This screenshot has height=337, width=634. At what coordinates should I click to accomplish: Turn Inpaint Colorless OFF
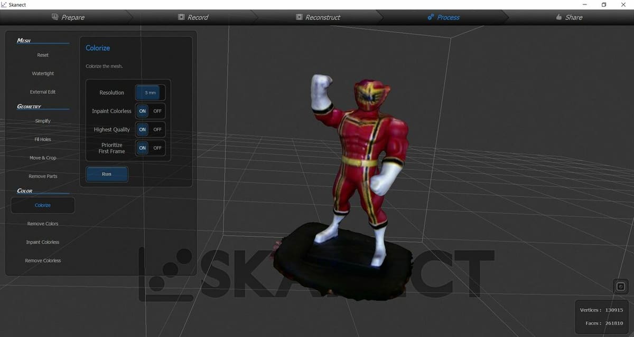(x=157, y=111)
